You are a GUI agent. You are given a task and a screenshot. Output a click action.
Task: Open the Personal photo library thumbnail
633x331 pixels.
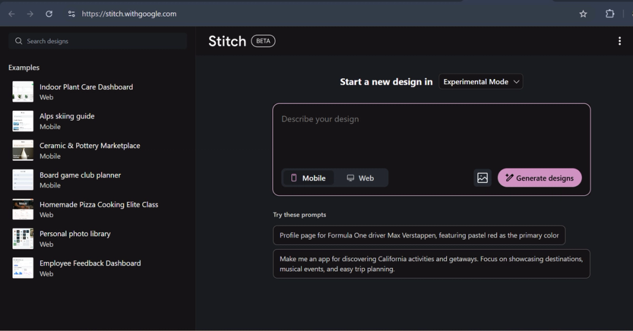click(23, 239)
